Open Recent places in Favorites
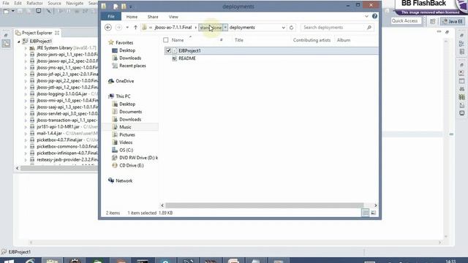The width and height of the screenshot is (468, 263). point(132,66)
